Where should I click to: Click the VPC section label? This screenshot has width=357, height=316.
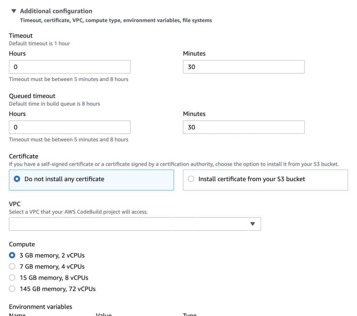pyautogui.click(x=15, y=204)
